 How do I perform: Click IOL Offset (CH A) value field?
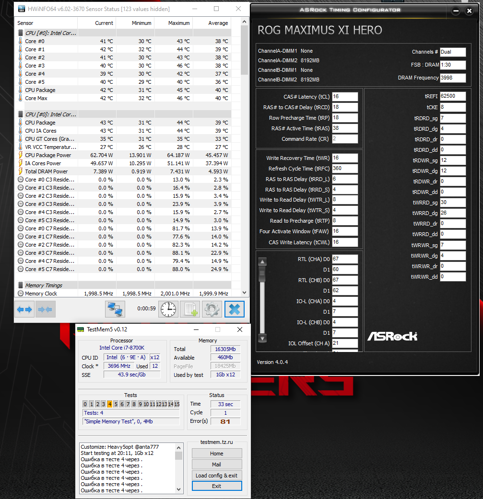point(345,343)
